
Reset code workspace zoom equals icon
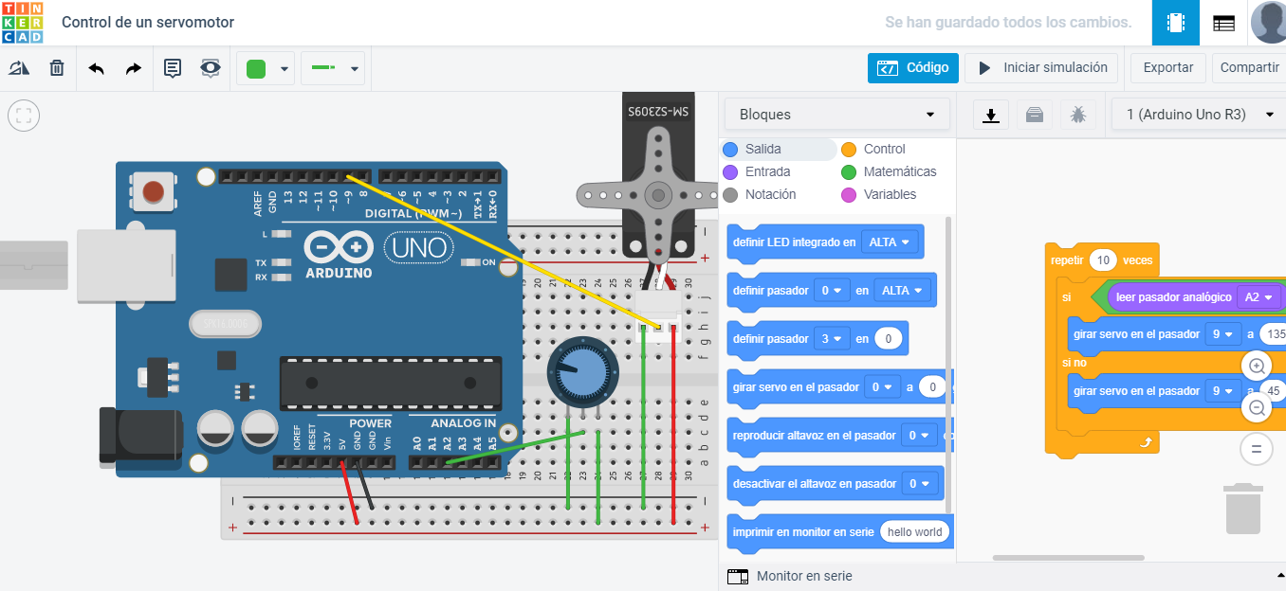1257,449
